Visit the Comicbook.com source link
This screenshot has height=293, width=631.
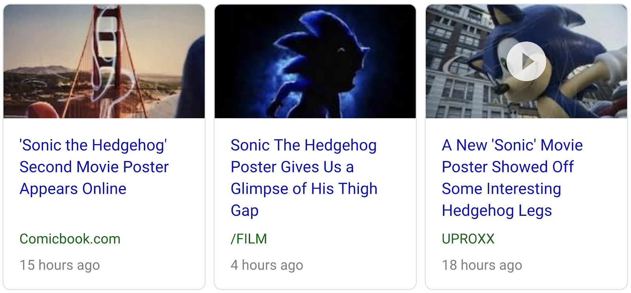tap(70, 239)
